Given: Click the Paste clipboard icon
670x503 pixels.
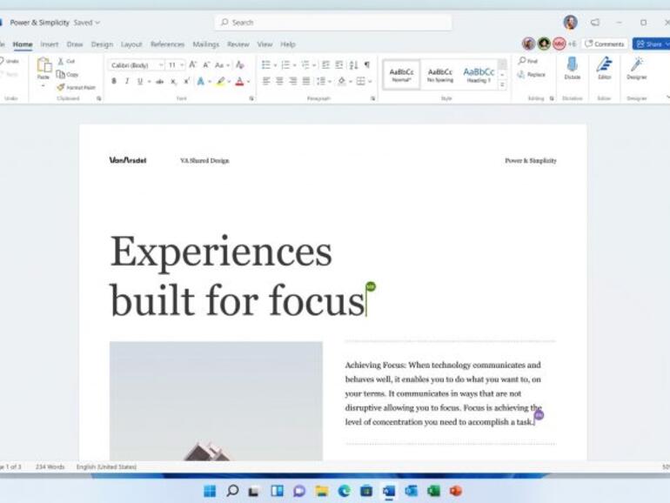Looking at the screenshot, I should pos(44,65).
